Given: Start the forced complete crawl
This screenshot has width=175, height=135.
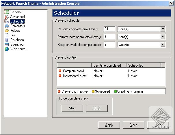Looking at the screenshot, I should 72,108.
